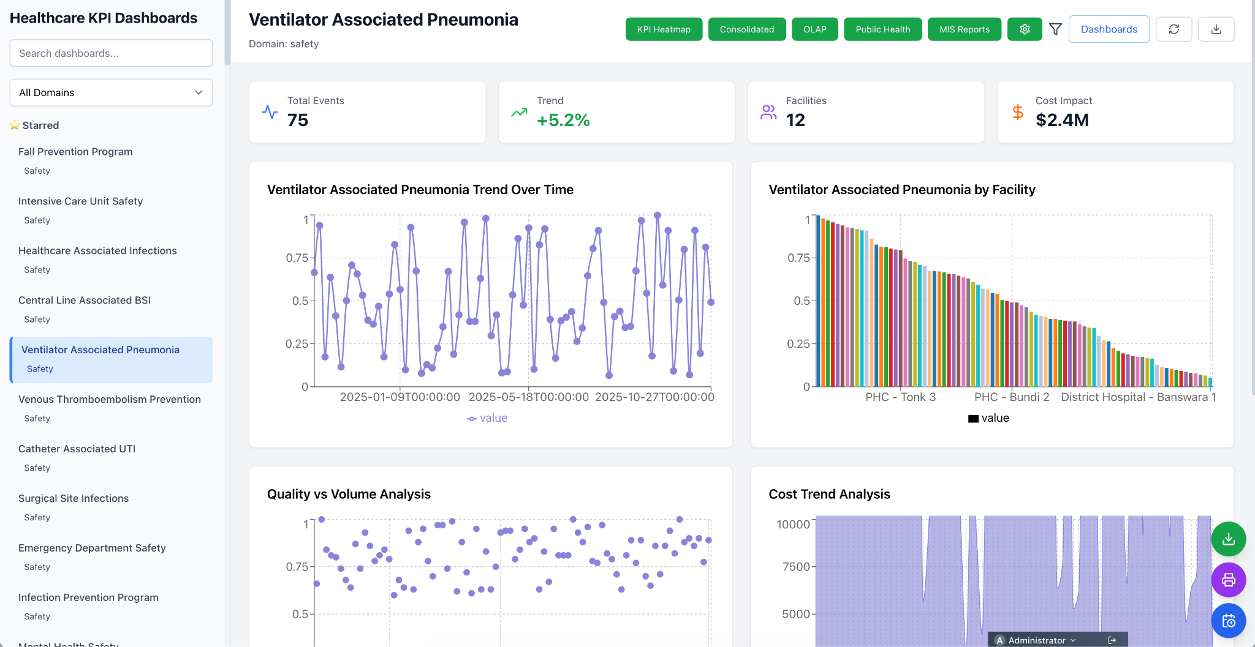Toggle the facility chart 'value' legend
Image resolution: width=1255 pixels, height=647 pixels.
[988, 418]
